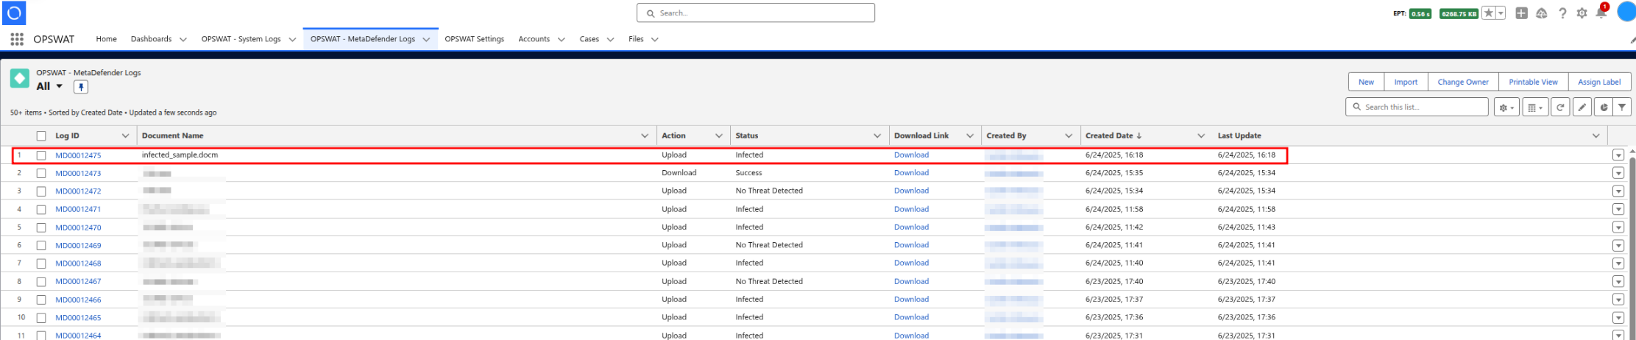
Task: Select all rows checkbox in header
Action: (41, 136)
